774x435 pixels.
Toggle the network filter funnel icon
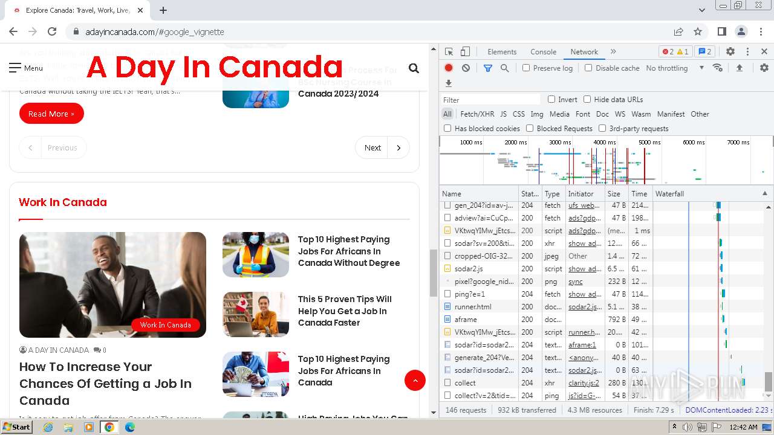click(x=488, y=68)
